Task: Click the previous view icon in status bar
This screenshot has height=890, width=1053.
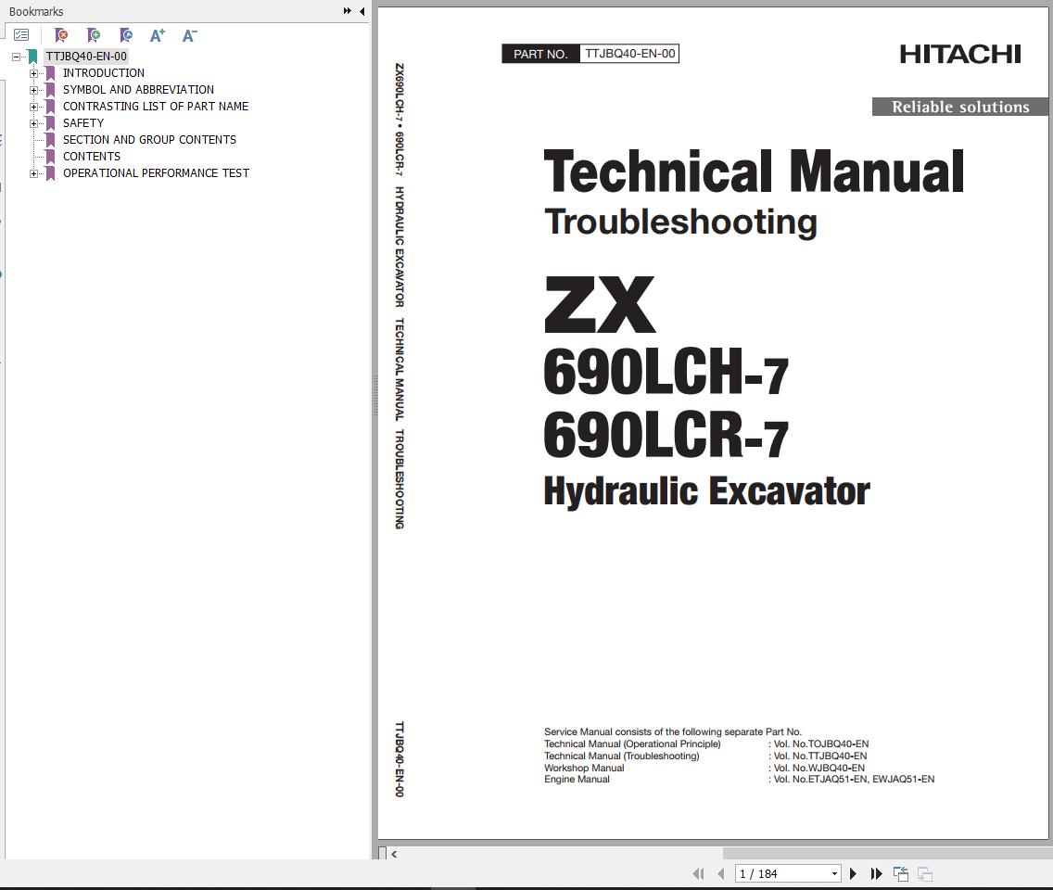Action: (901, 874)
